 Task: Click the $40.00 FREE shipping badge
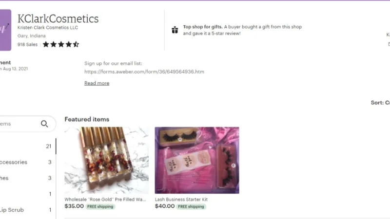coord(191,206)
